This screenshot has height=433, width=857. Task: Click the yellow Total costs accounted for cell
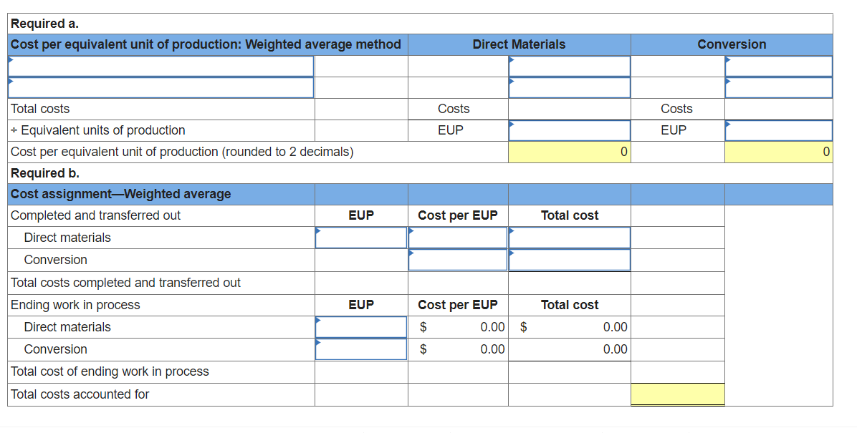click(677, 394)
